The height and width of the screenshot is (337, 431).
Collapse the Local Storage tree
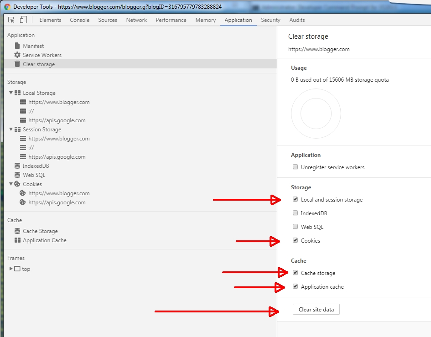10,93
